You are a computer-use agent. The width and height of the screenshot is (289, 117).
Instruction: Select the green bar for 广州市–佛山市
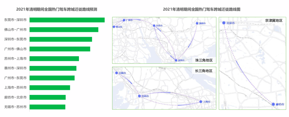[x=60, y=49]
